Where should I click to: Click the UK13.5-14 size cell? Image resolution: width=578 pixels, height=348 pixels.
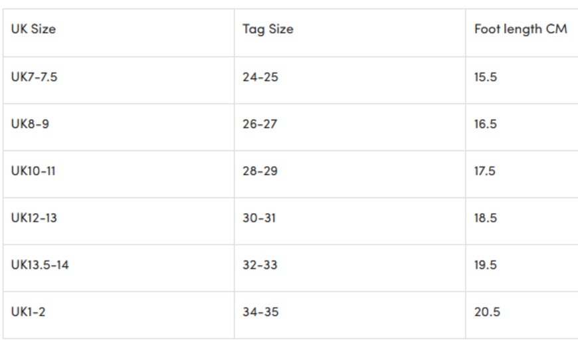coord(40,265)
